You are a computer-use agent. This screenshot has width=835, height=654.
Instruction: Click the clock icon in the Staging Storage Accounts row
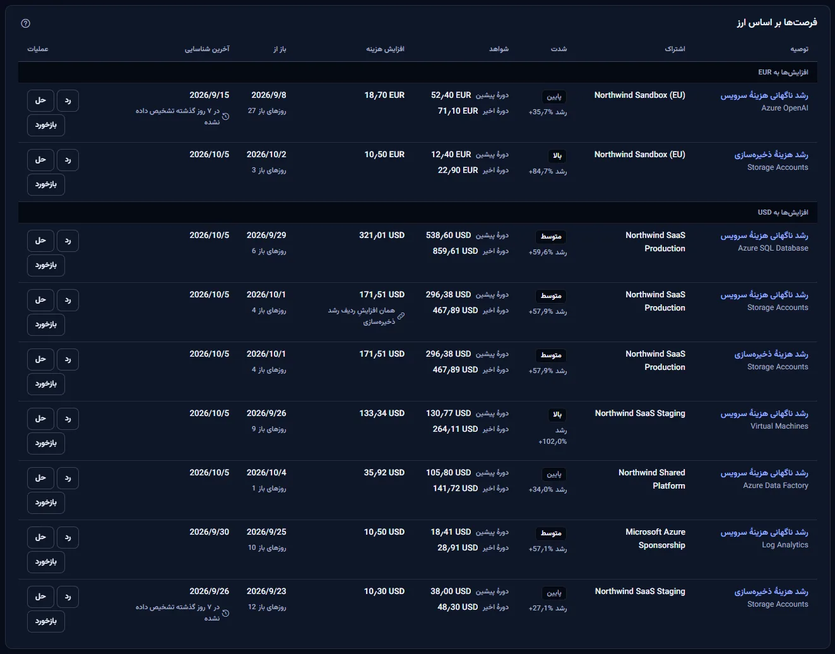point(226,612)
